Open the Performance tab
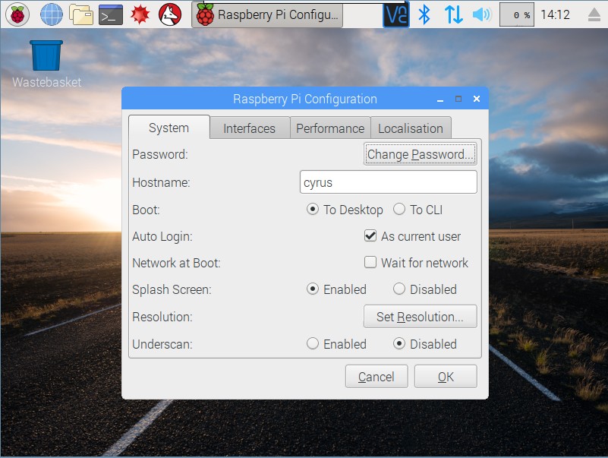The height and width of the screenshot is (458, 608). 330,128
